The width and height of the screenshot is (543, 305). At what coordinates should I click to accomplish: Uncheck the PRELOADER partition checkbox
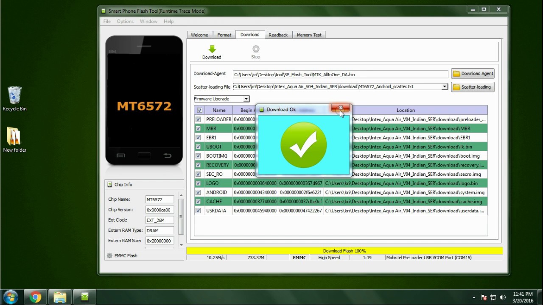[198, 119]
